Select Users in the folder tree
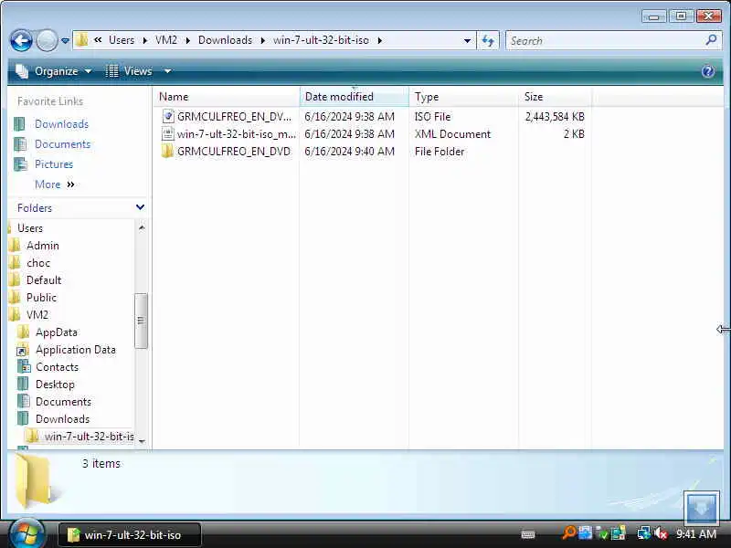 click(x=30, y=228)
